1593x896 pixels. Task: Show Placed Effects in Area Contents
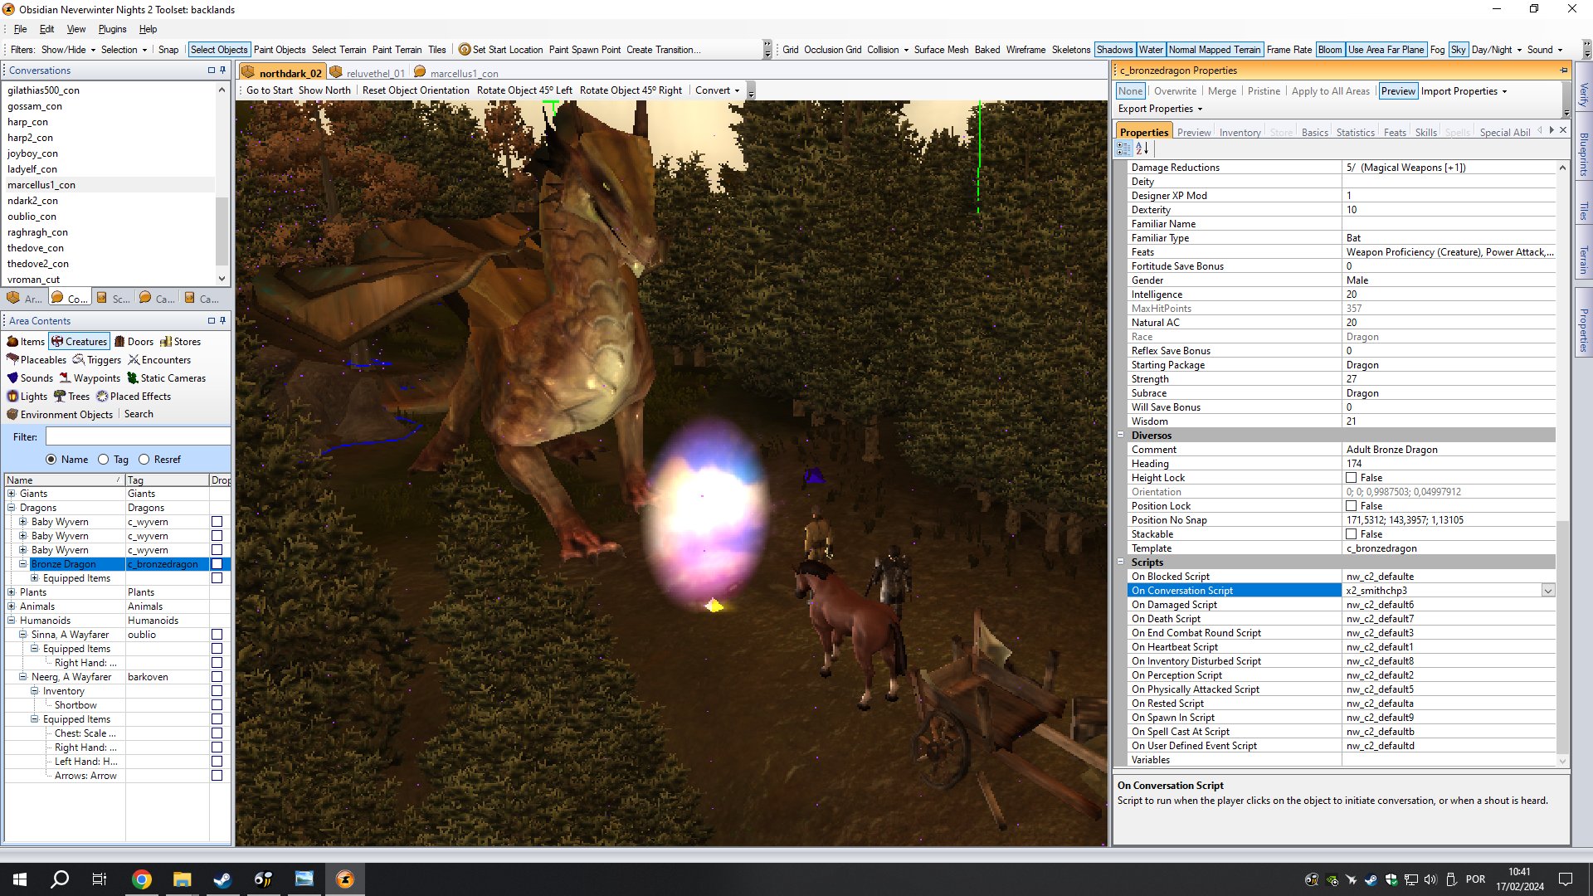pyautogui.click(x=134, y=397)
